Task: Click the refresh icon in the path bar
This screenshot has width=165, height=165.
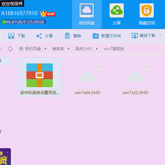Action: pyautogui.click(x=10, y=49)
